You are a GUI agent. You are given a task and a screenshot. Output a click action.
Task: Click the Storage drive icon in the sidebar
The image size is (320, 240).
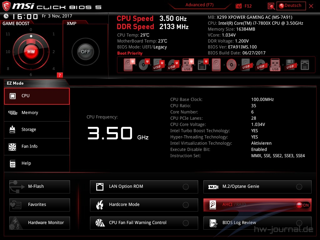click(x=12, y=129)
